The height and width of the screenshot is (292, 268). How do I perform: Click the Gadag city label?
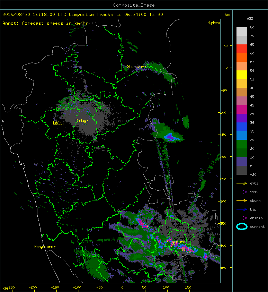tap(82, 121)
